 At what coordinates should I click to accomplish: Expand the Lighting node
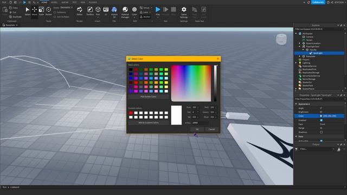pyautogui.click(x=296, y=63)
